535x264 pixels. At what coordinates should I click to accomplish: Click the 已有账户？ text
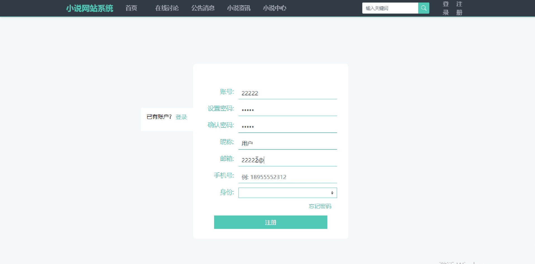[159, 117]
